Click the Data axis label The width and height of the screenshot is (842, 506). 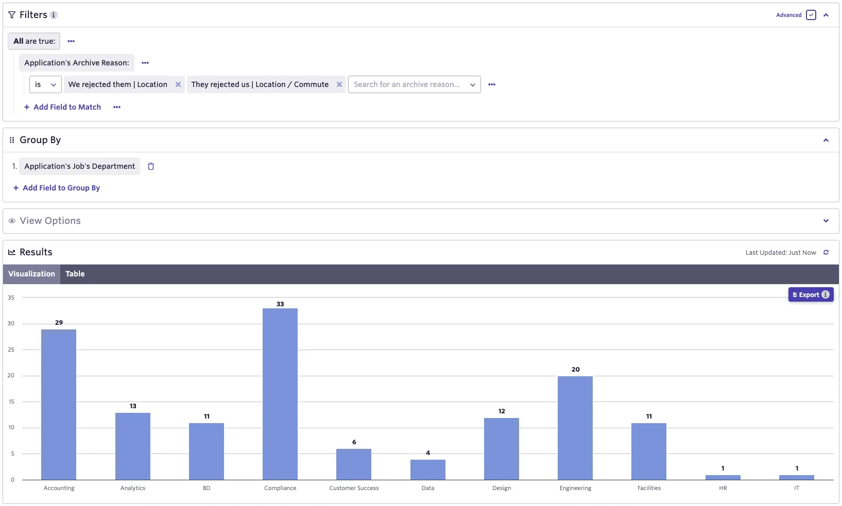point(428,488)
